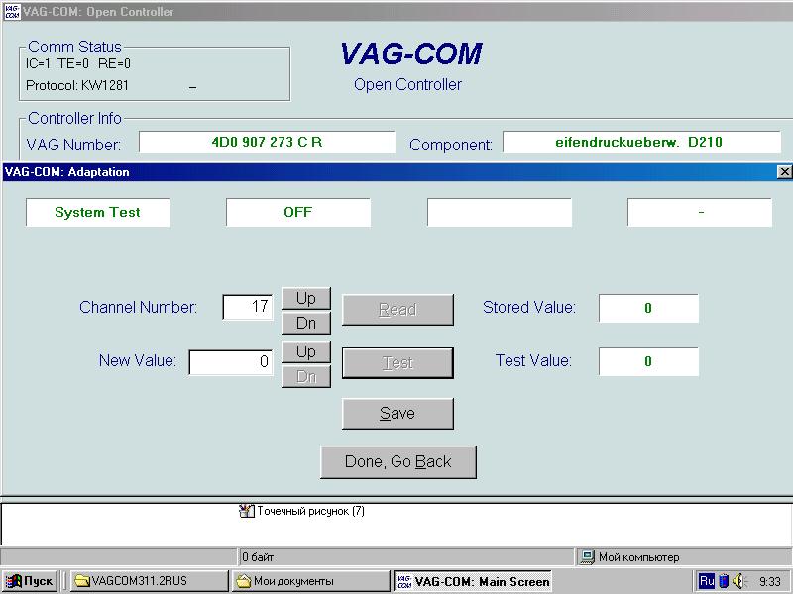
Task: Switch to VAGCOM311.2RUS taskbar window
Action: point(147,581)
